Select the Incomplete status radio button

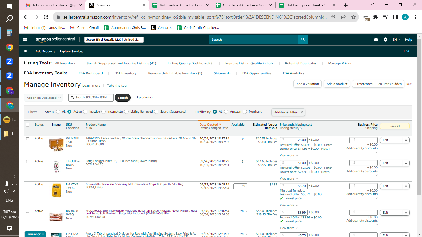pyautogui.click(x=103, y=112)
